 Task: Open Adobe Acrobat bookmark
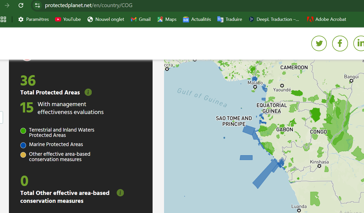[327, 19]
